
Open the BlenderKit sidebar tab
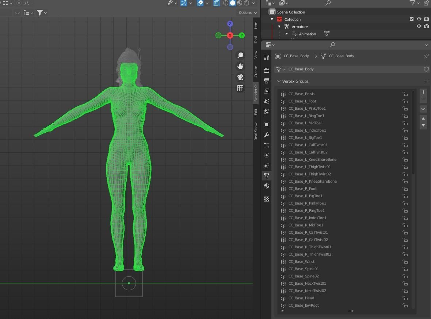pos(256,93)
